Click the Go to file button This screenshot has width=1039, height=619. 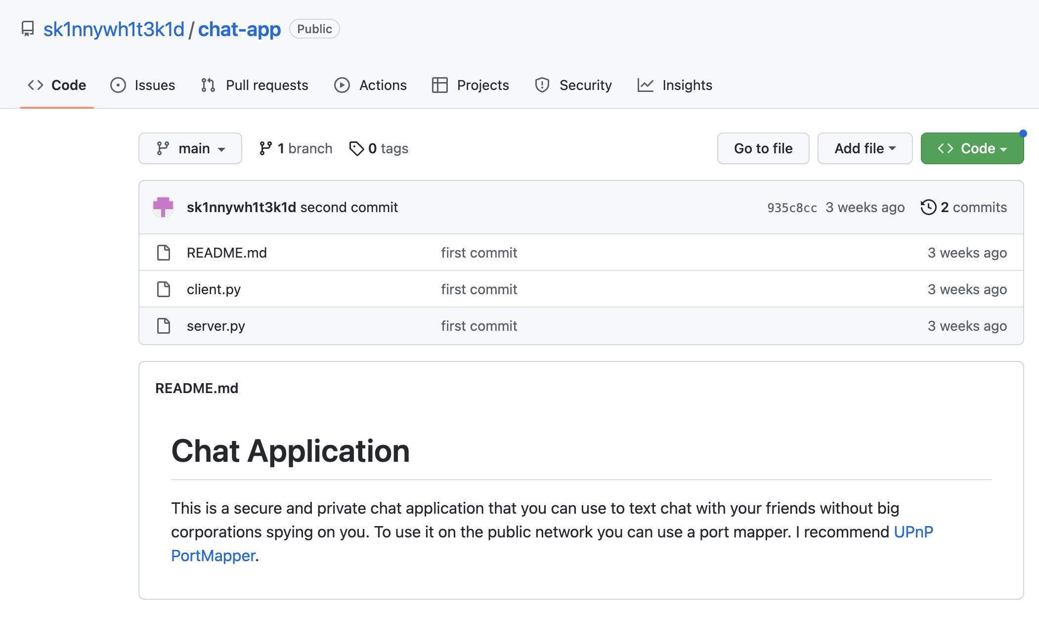(763, 148)
